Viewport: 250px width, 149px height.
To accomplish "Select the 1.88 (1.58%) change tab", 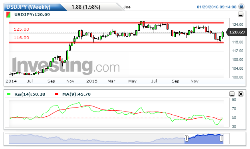I will tap(86, 7).
